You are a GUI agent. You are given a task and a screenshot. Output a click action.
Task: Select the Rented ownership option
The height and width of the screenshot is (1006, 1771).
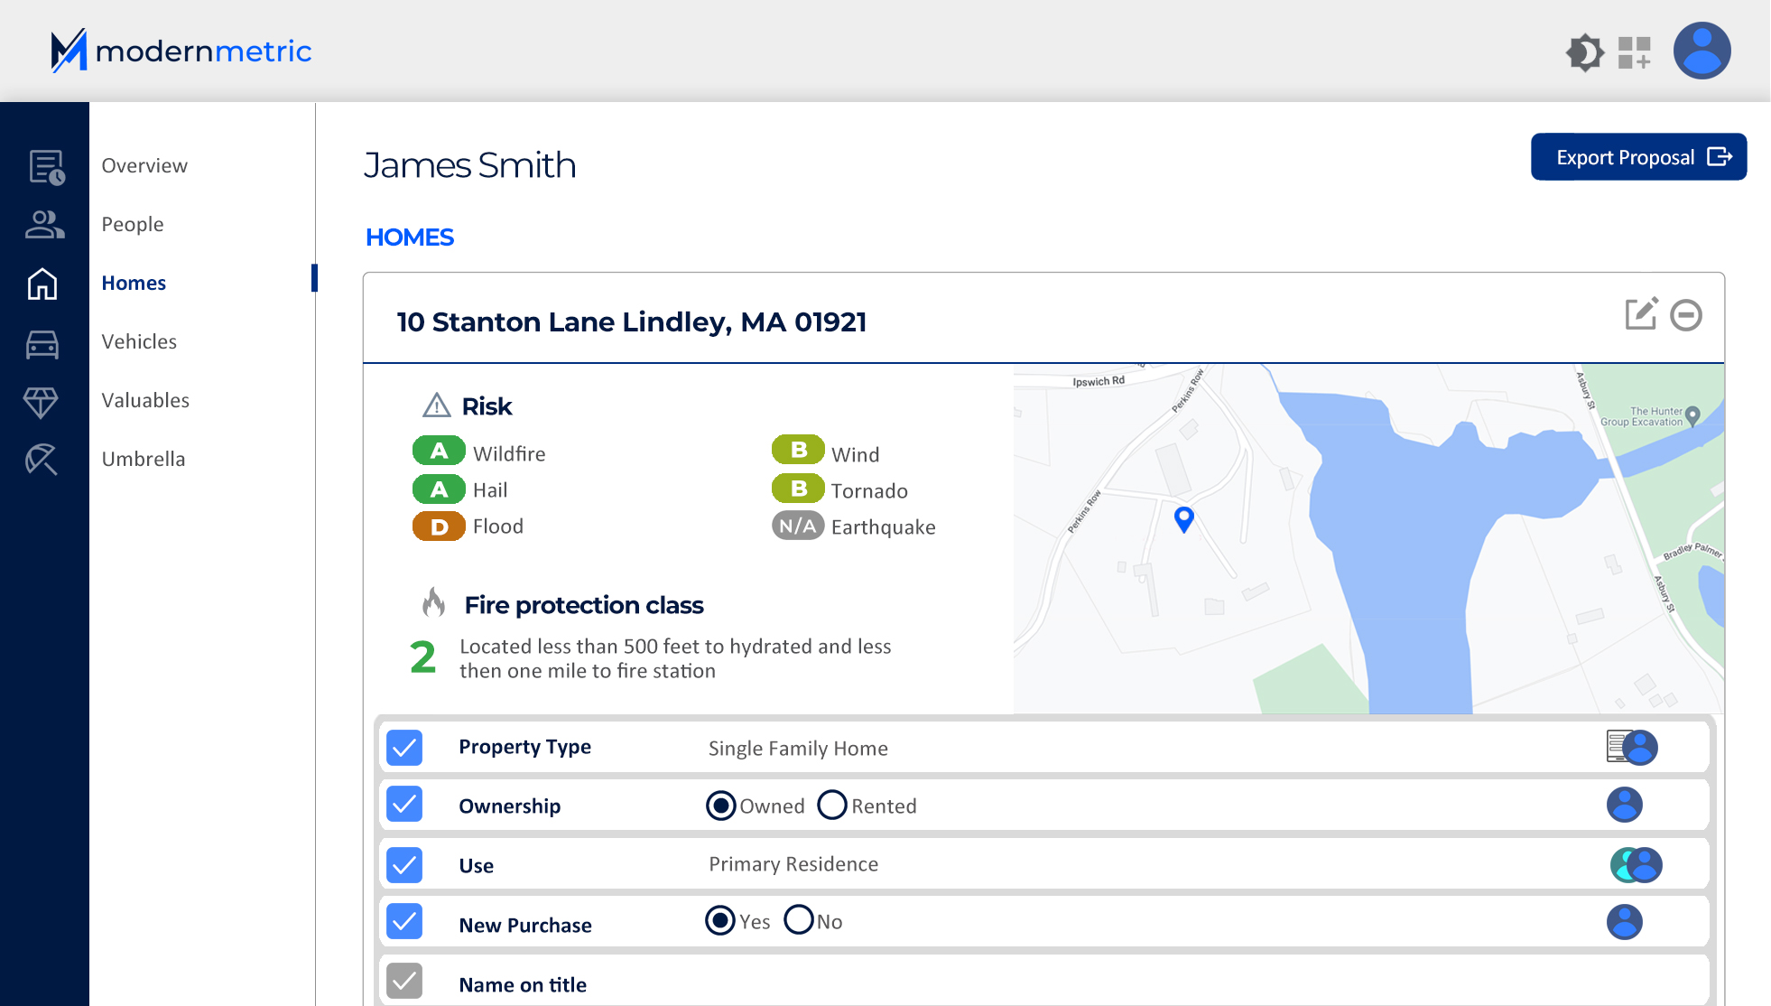pos(832,805)
